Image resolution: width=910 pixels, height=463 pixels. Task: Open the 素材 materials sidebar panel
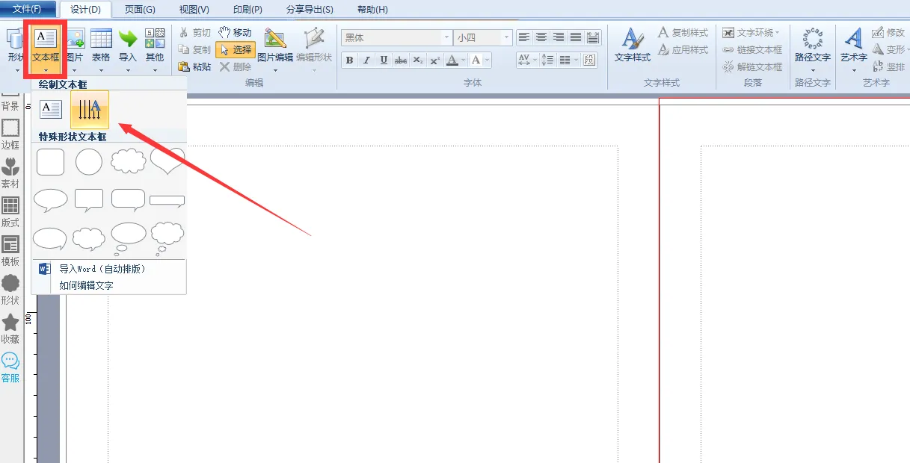[10, 173]
